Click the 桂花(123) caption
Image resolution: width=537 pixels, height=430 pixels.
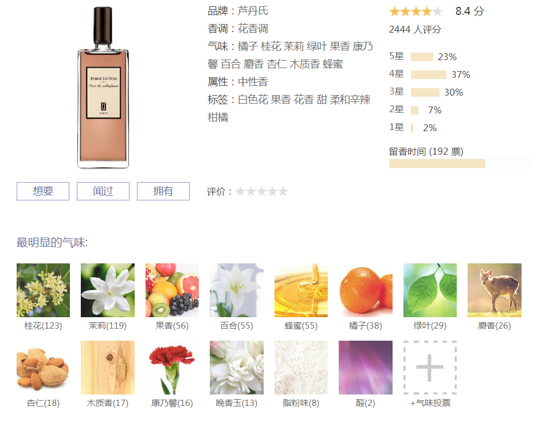(x=43, y=326)
